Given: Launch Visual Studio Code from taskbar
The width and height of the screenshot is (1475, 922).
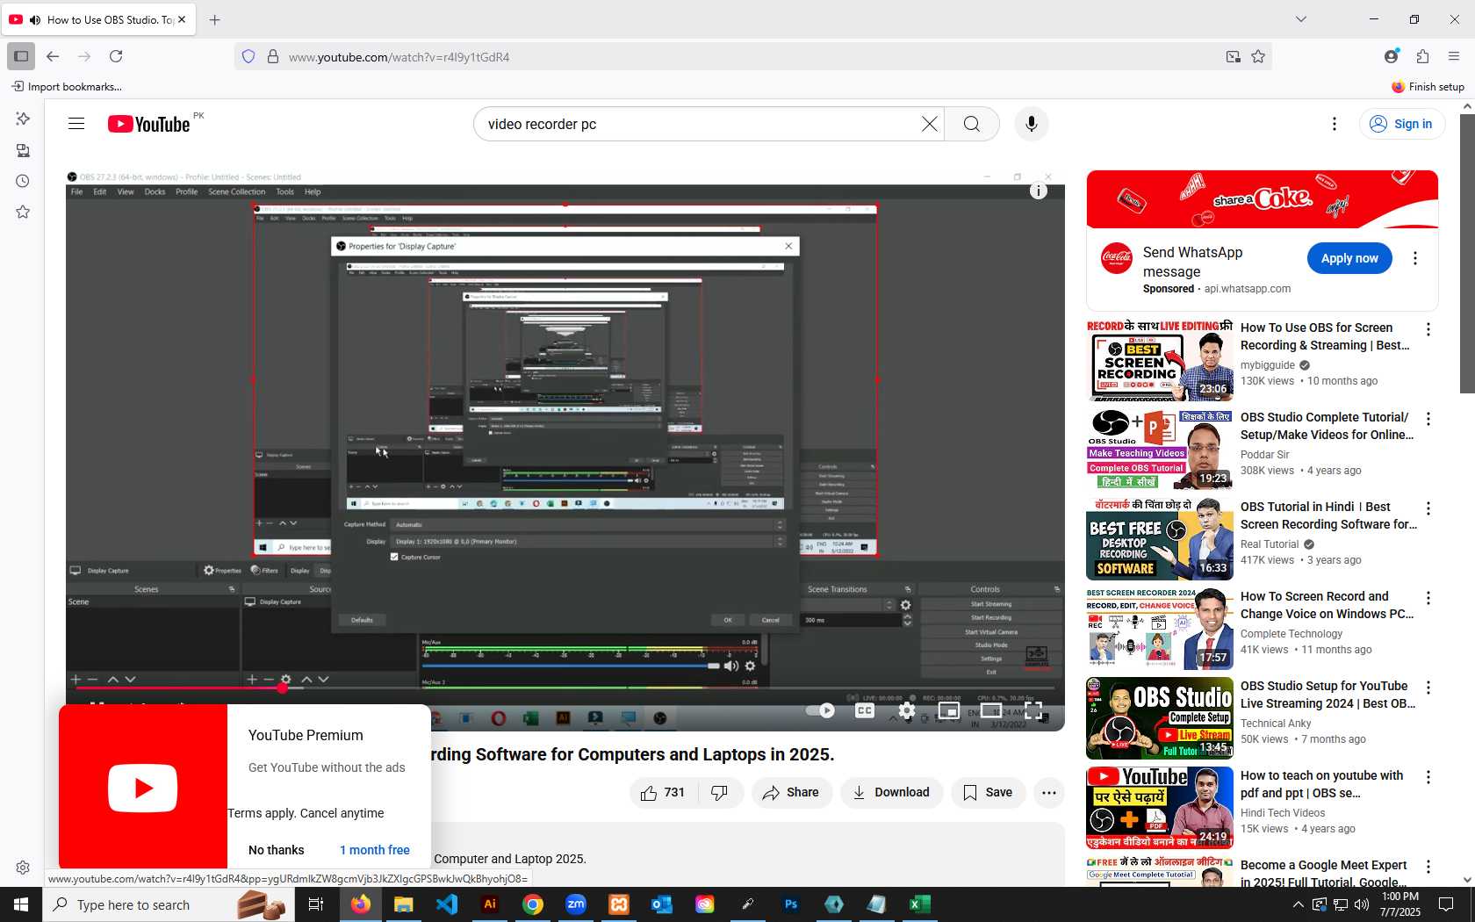Looking at the screenshot, I should [447, 904].
